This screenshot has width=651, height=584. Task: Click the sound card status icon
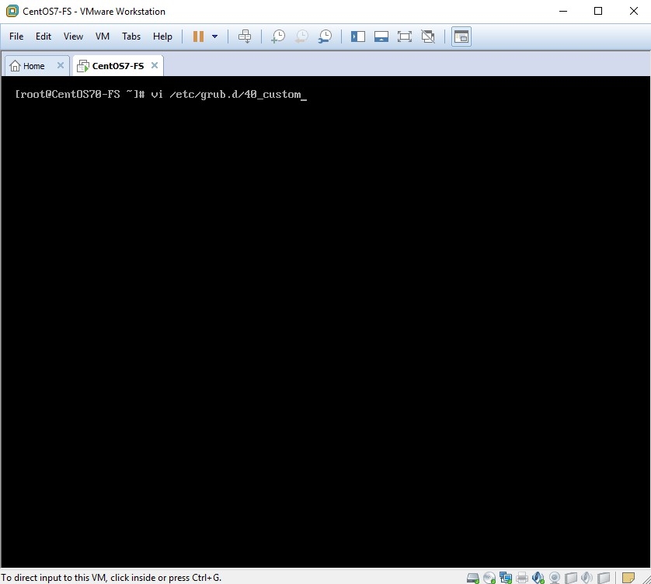538,577
